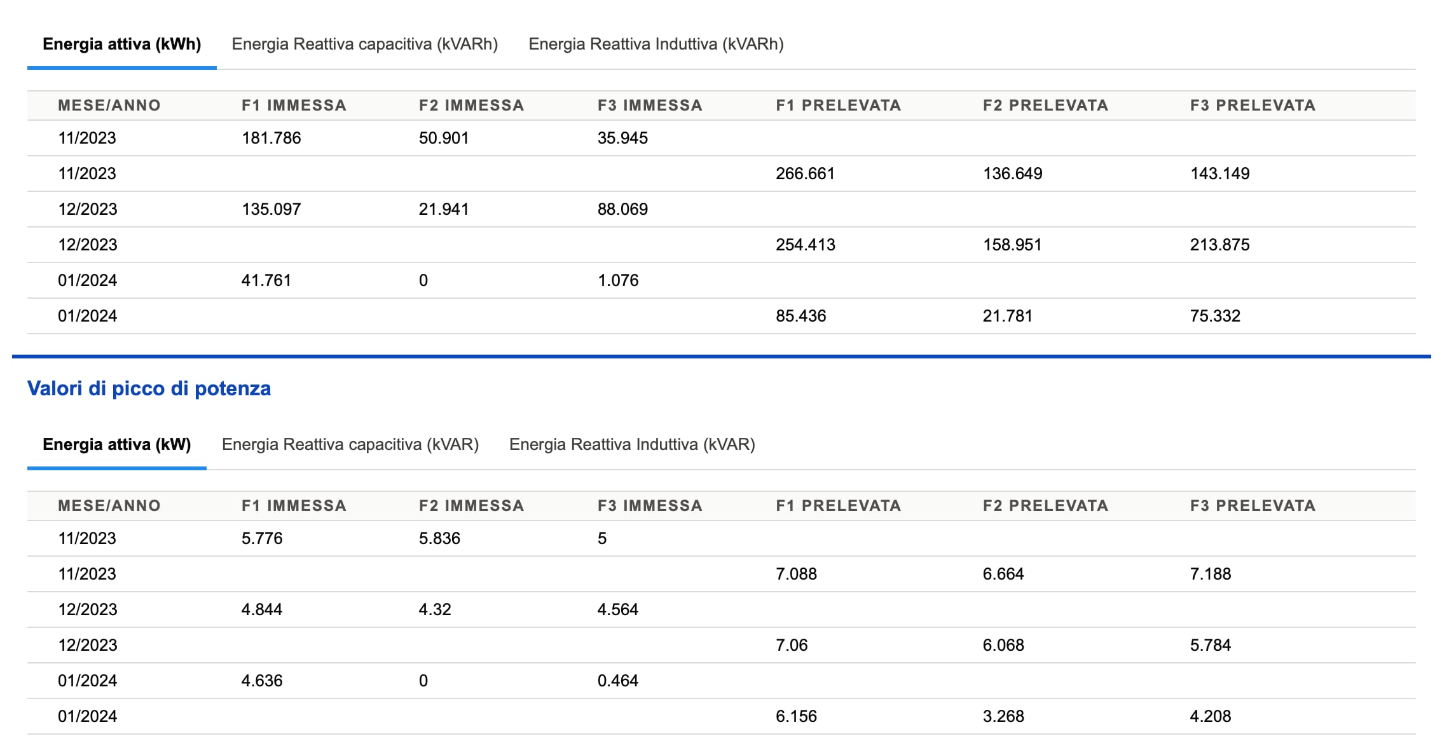The width and height of the screenshot is (1442, 755).
Task: Click the F3 prelevata value 143.149
Action: tap(1219, 173)
